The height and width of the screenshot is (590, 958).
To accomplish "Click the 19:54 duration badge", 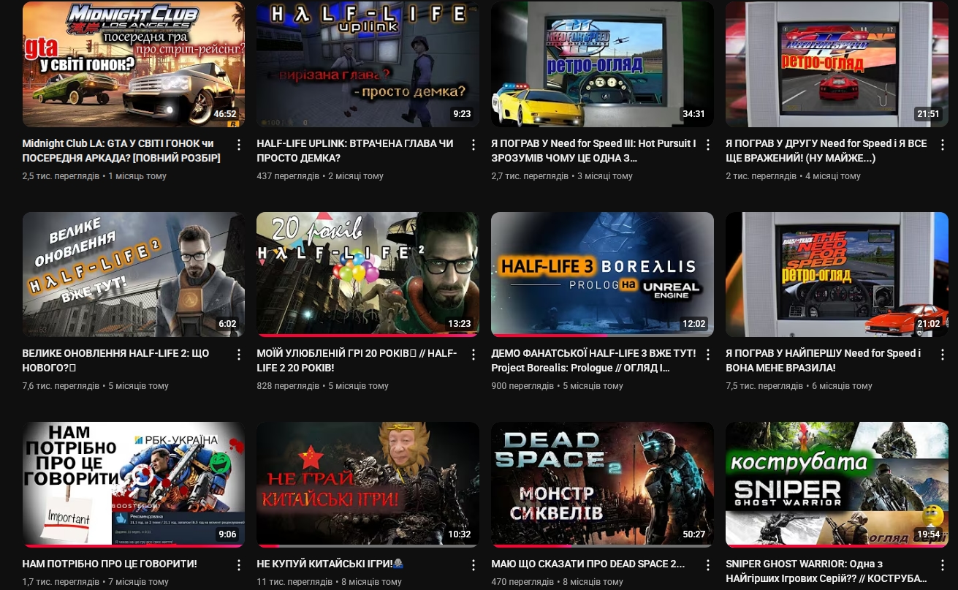I will click(929, 534).
